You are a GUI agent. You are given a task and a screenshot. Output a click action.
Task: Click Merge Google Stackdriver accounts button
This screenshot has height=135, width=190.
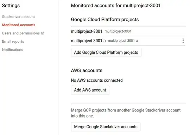coord(106,127)
